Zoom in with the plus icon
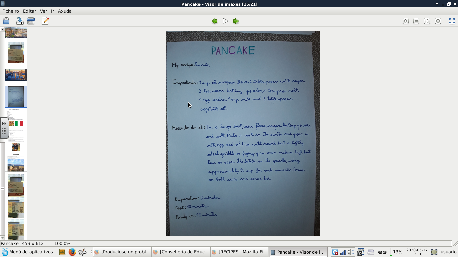 pyautogui.click(x=406, y=21)
